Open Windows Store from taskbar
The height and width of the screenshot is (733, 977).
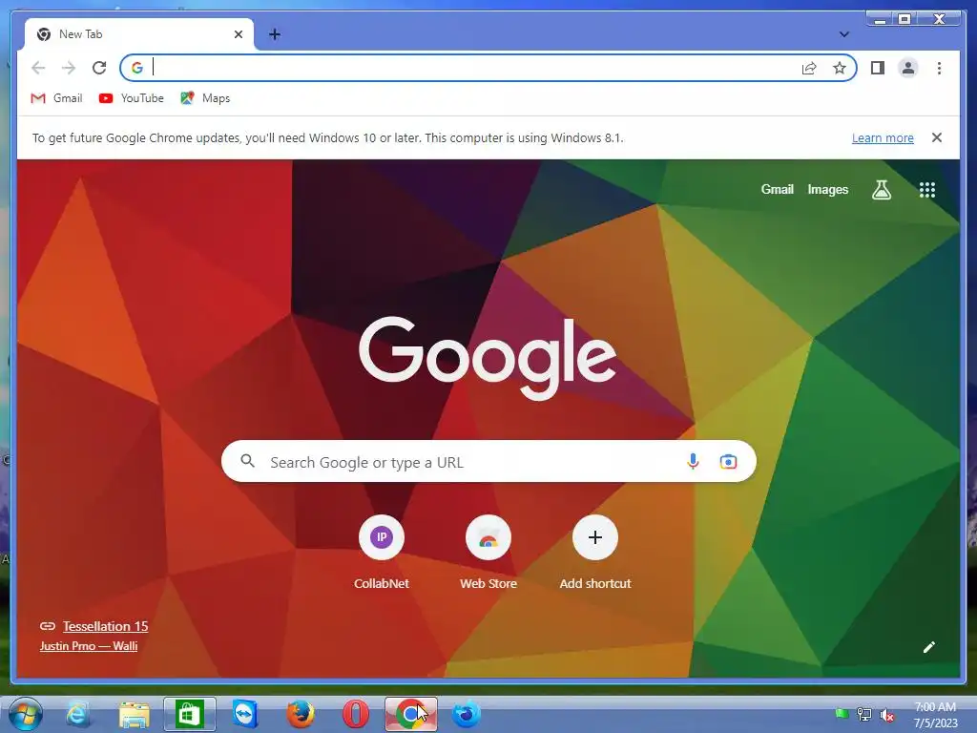click(x=190, y=714)
